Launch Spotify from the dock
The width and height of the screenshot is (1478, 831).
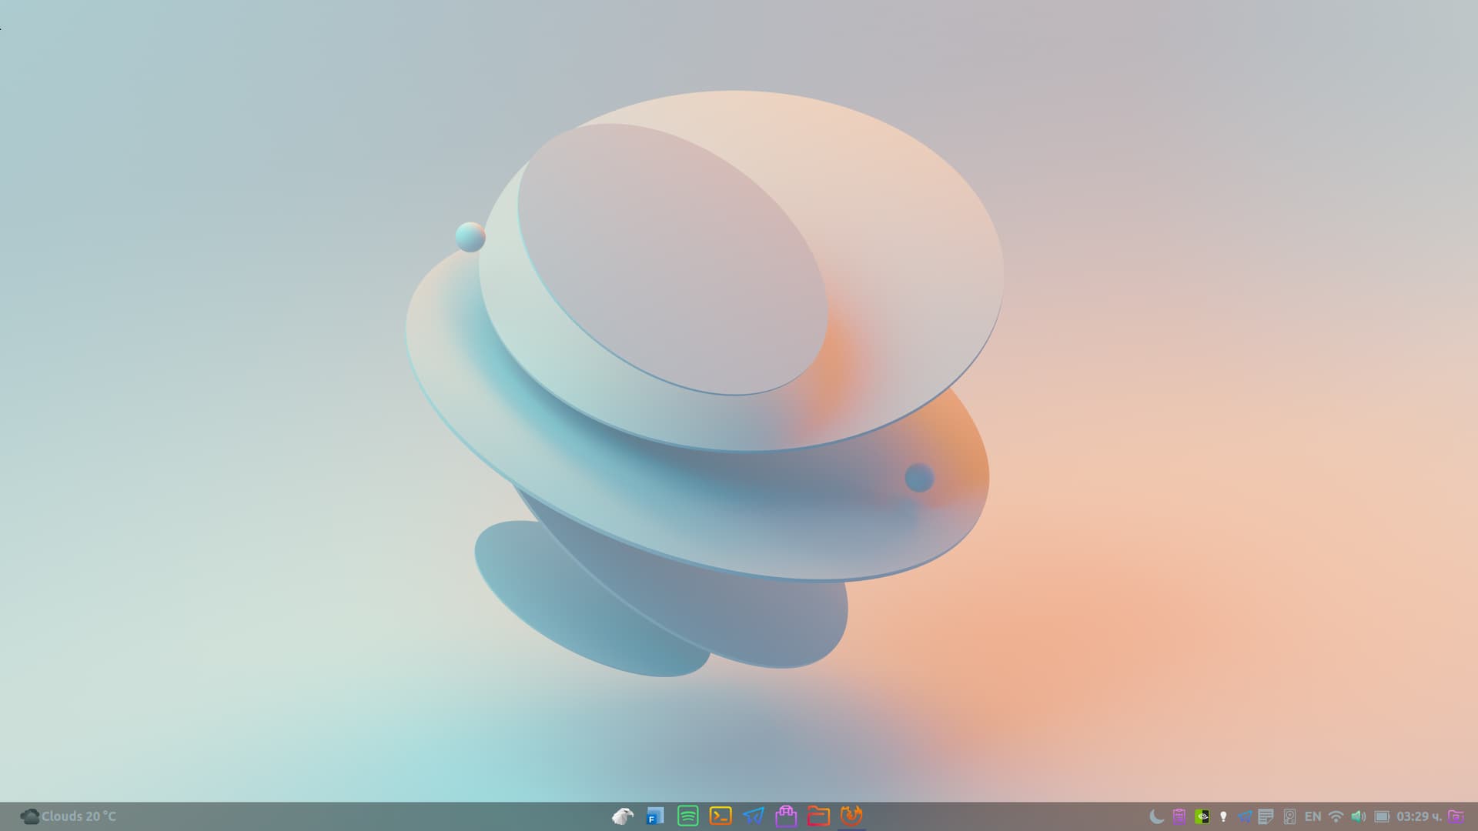687,816
